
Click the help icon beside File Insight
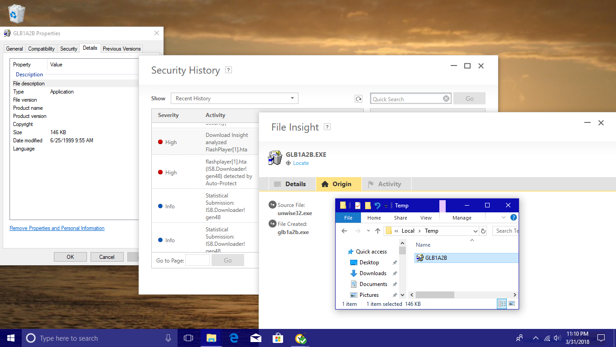(327, 127)
